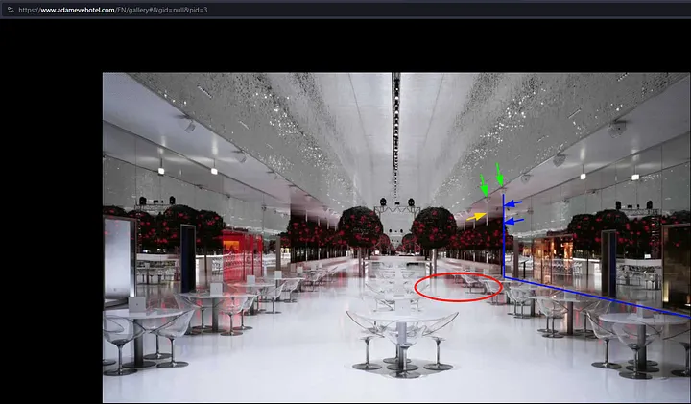Click the lower blue arrow marker

coord(514,221)
